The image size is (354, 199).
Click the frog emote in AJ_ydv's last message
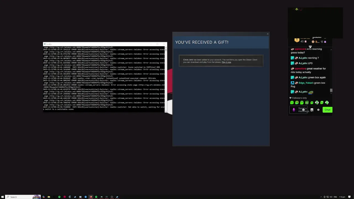pyautogui.click(x=311, y=92)
